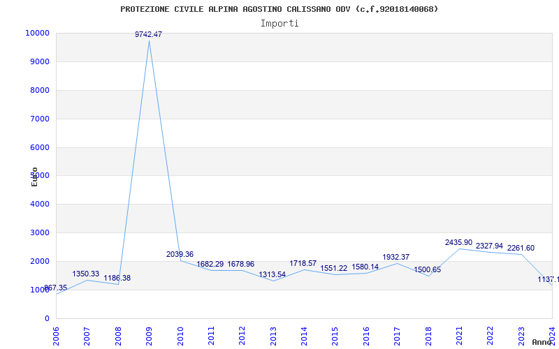Click the Importi subtitle
The width and height of the screenshot is (559, 349).
(279, 23)
